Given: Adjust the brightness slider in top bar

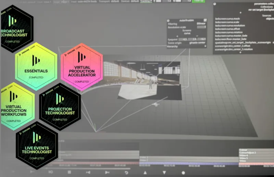Looking at the screenshot, I should pos(159,1).
